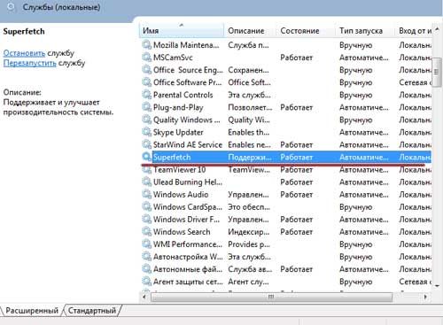Sort by the Состояние column header
The image size is (443, 325).
click(x=307, y=30)
